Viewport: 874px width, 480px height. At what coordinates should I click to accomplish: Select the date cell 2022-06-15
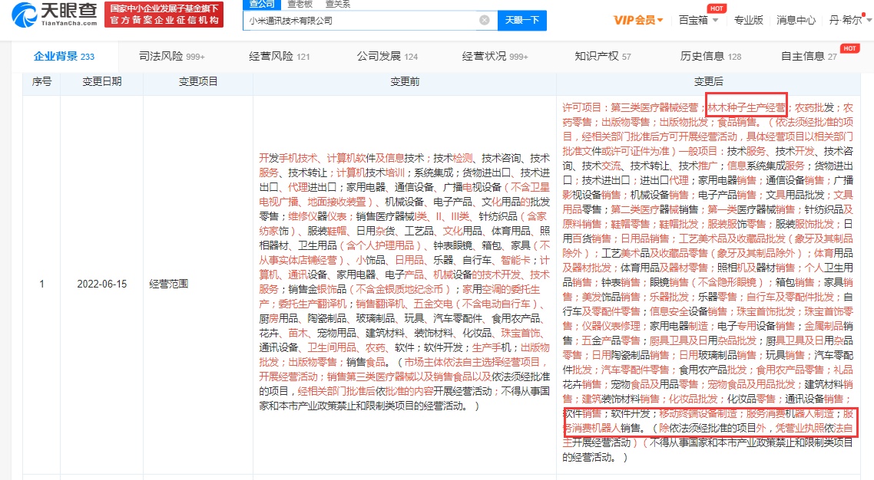tap(101, 284)
